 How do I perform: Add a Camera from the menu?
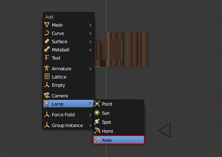(69, 96)
